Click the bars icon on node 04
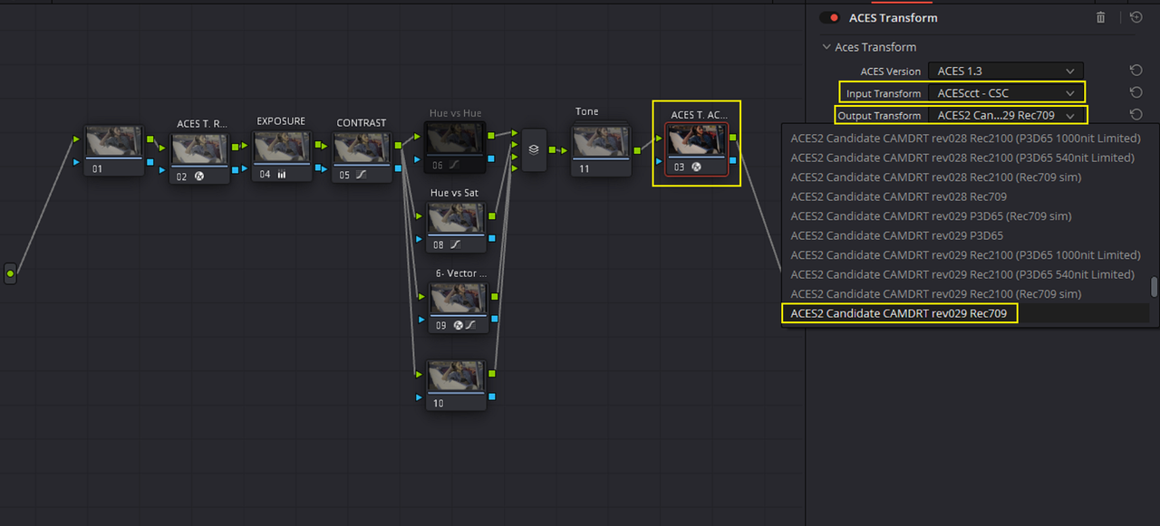1160x526 pixels. (x=281, y=175)
